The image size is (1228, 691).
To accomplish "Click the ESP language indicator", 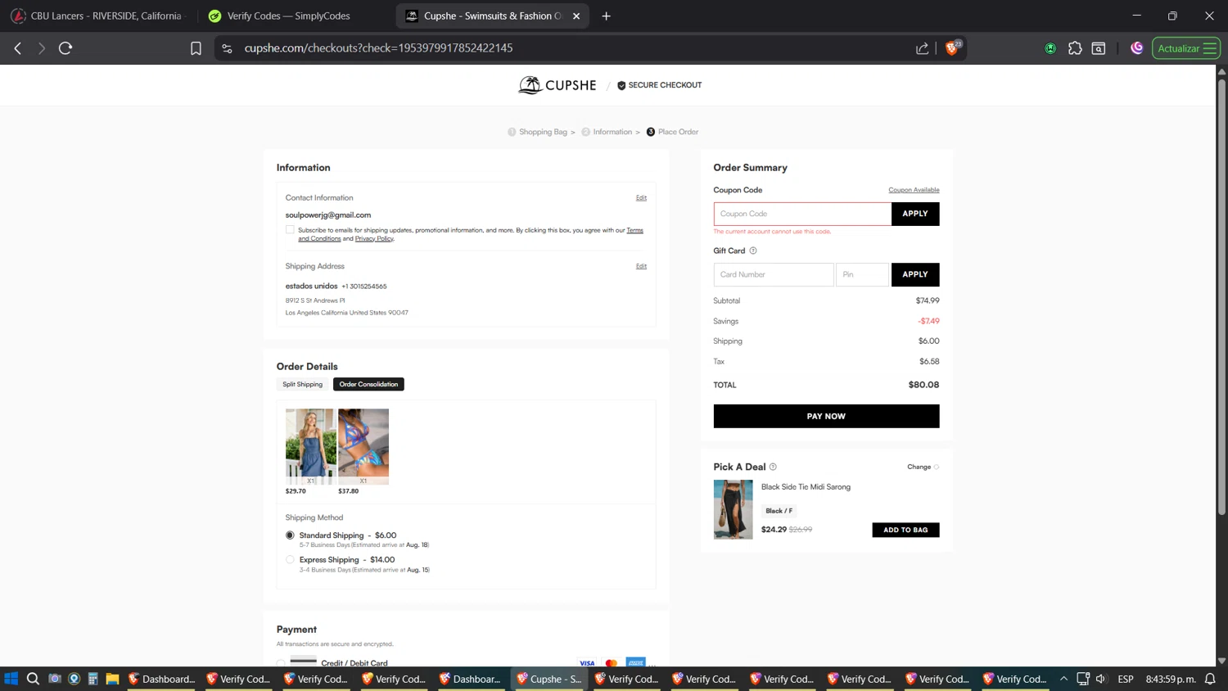I will click(x=1126, y=679).
